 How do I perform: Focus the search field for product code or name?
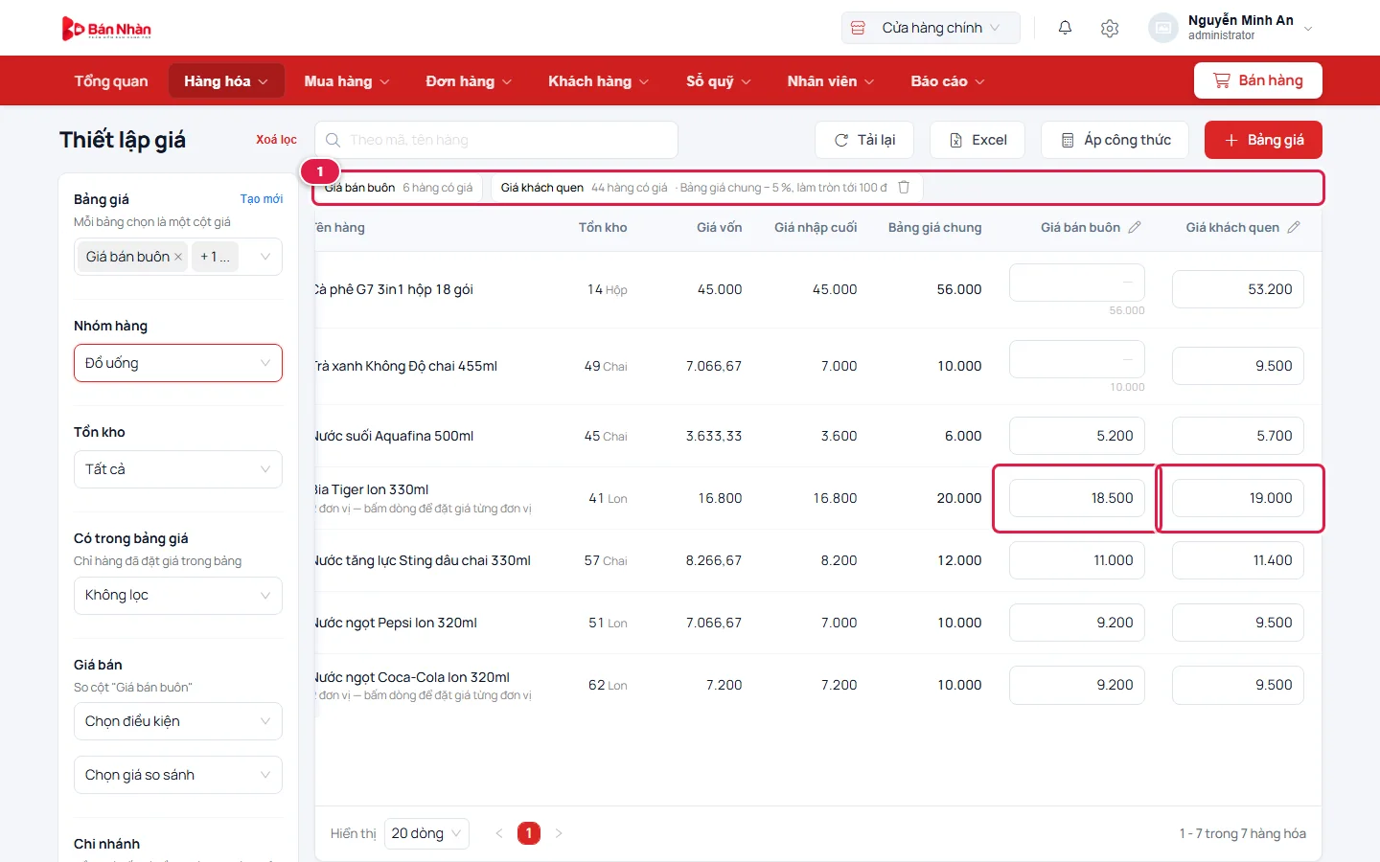496,140
